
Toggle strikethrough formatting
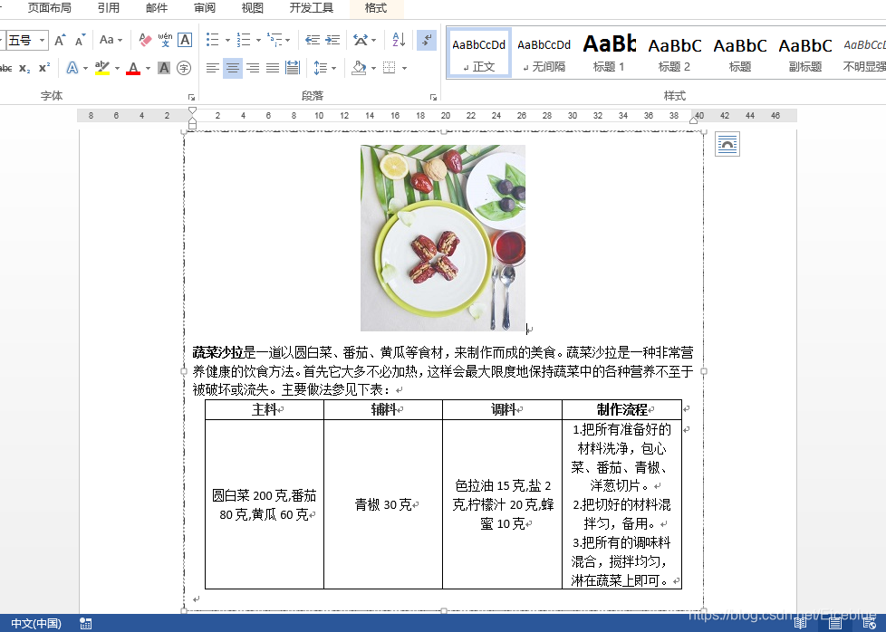click(5, 68)
